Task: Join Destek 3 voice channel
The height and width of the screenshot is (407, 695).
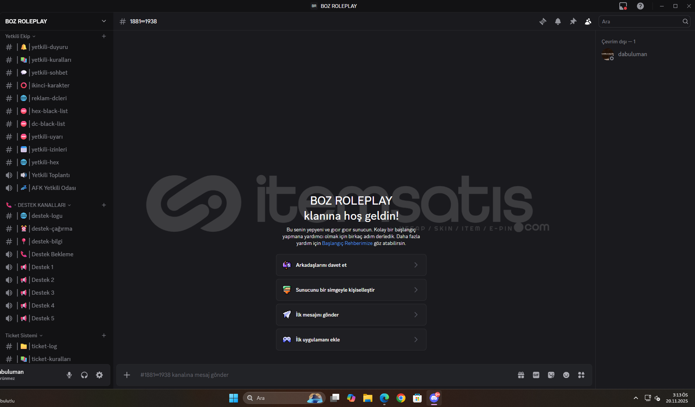Action: point(56,293)
